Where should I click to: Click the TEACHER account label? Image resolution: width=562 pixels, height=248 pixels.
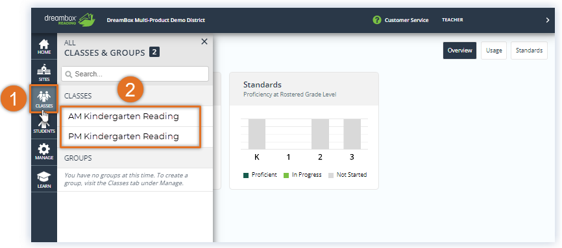click(452, 20)
